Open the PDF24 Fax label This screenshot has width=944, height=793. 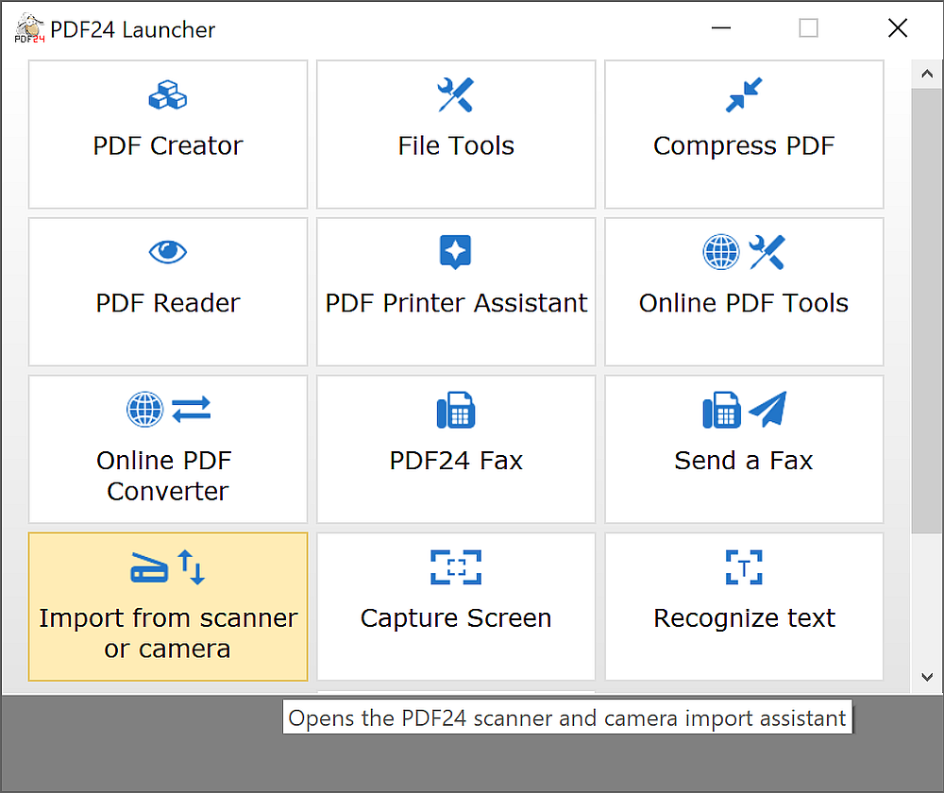456,461
